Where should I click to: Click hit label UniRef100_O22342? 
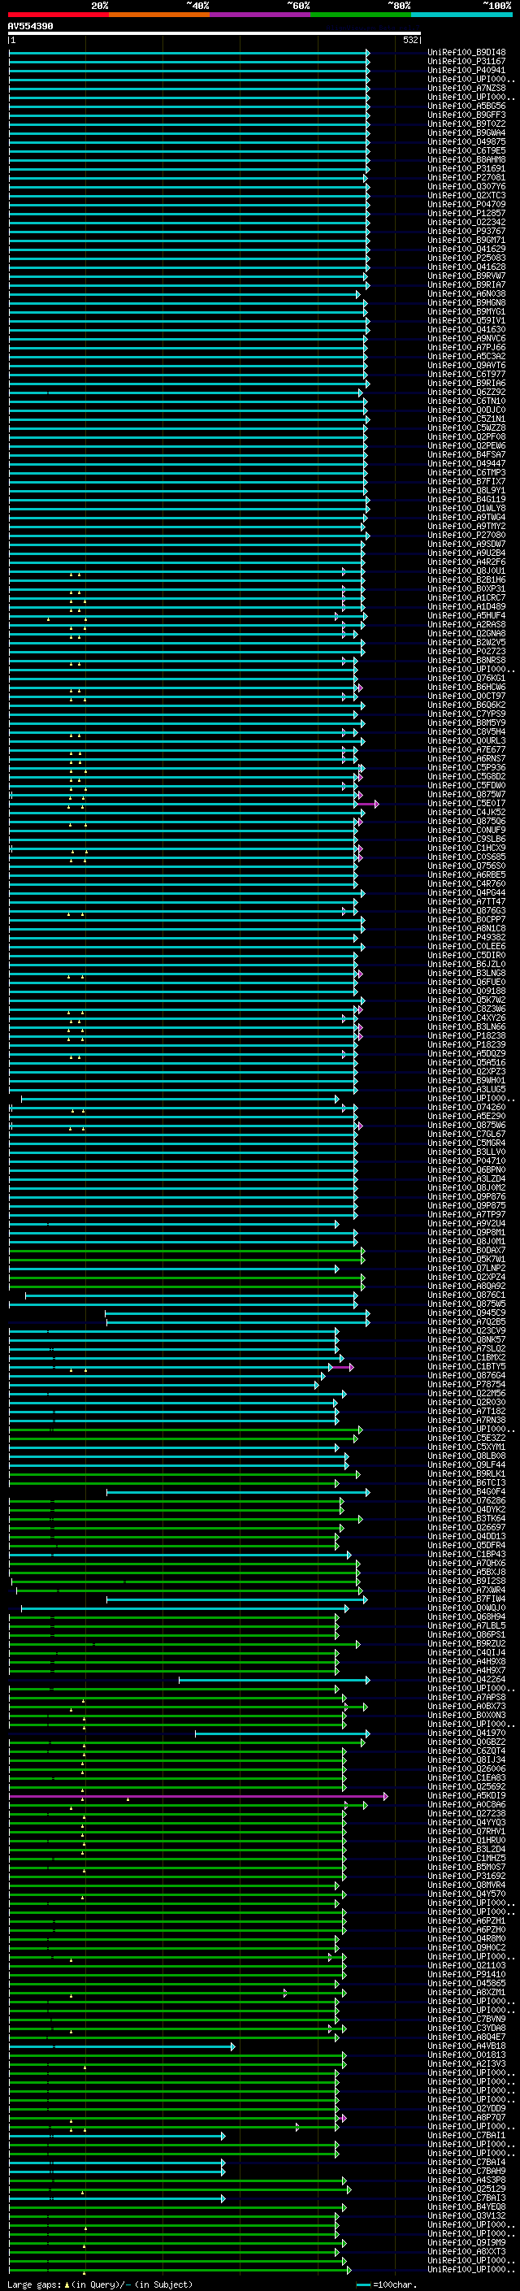(x=466, y=223)
